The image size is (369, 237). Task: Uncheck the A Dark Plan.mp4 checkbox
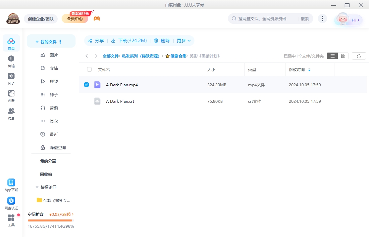coord(86,85)
